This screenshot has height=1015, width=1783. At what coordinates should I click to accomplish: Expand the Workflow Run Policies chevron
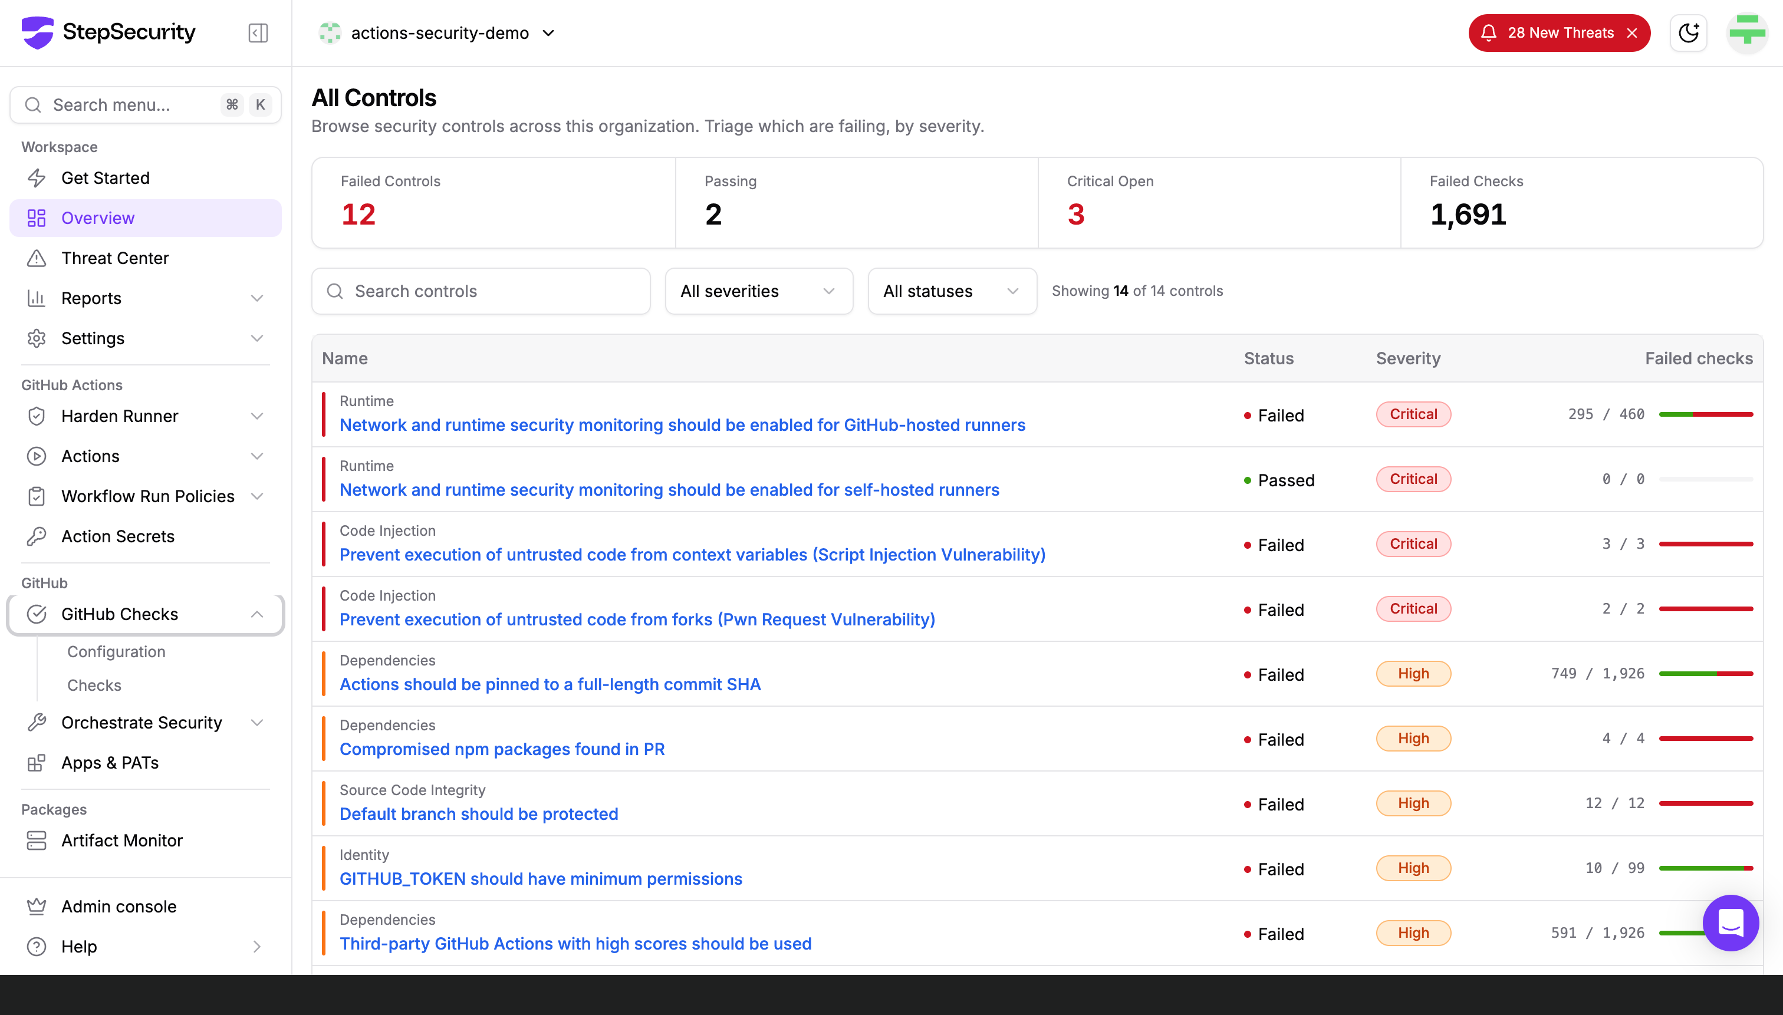point(257,496)
